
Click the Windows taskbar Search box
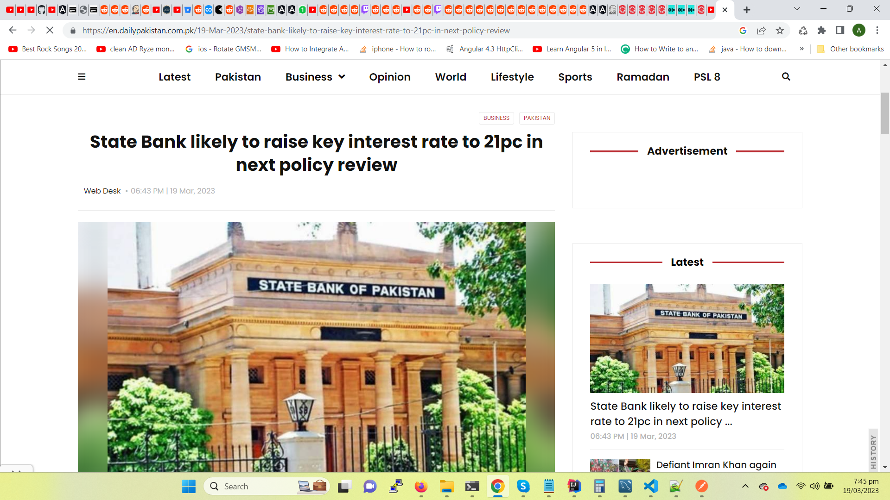pyautogui.click(x=267, y=486)
